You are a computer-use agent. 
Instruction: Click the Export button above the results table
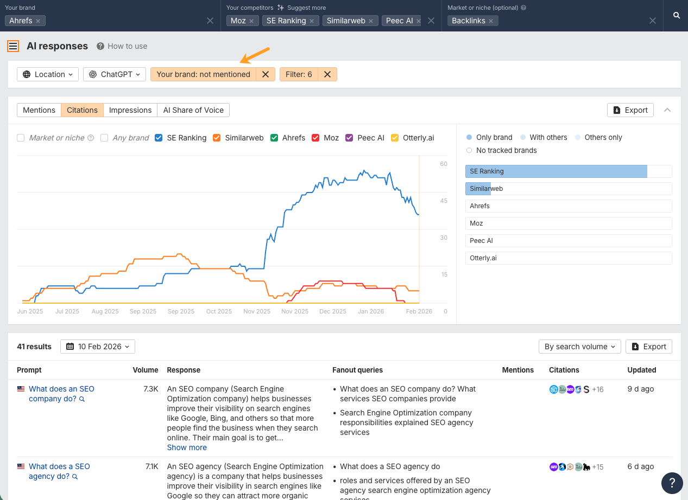[648, 347]
